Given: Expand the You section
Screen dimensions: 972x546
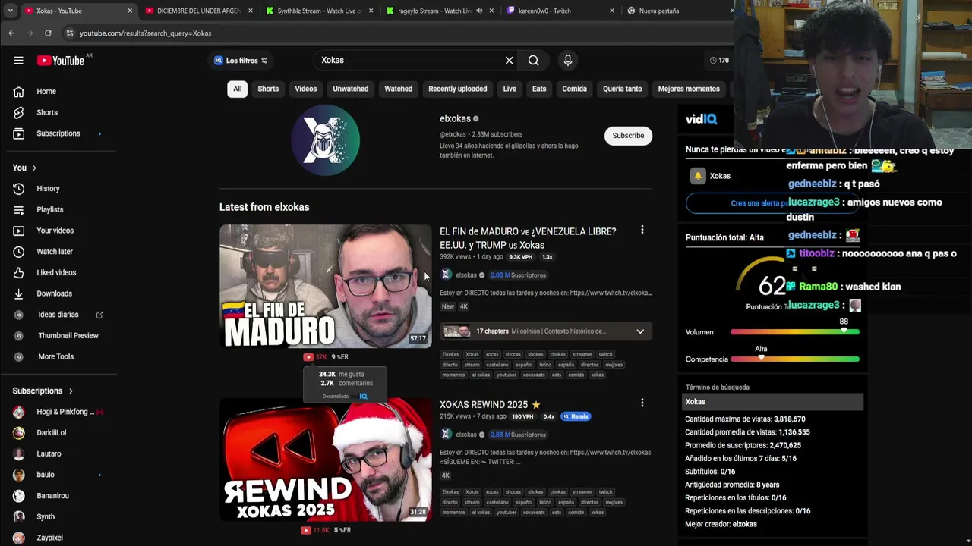Looking at the screenshot, I should pyautogui.click(x=24, y=168).
